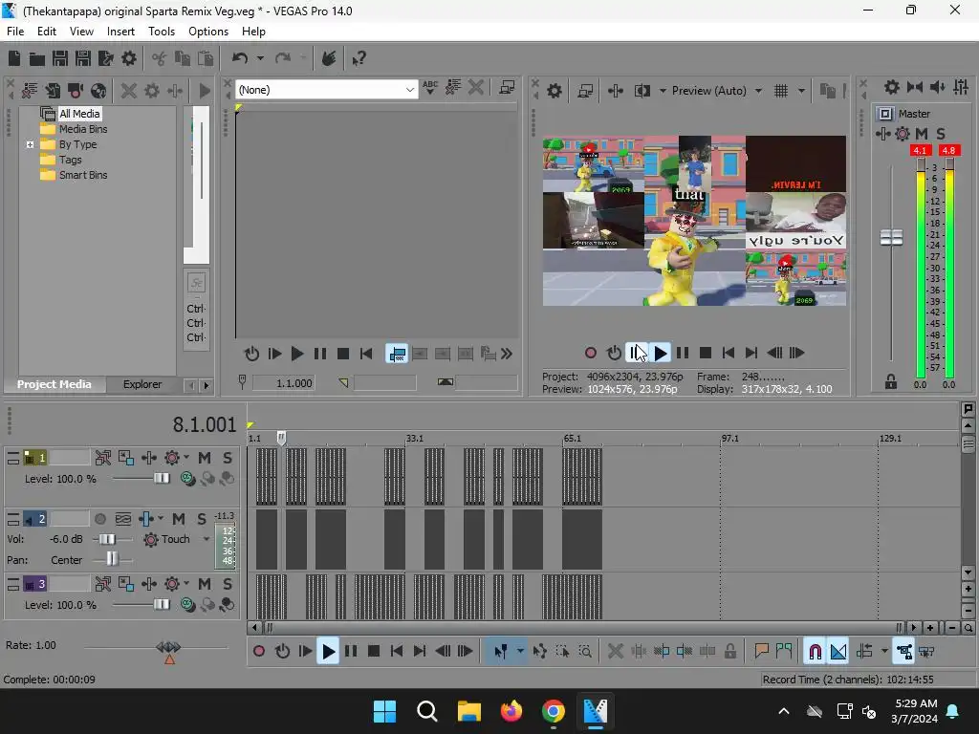979x734 pixels.
Task: Click the Trimmer timecode field 1.1.000
Action: (283, 383)
